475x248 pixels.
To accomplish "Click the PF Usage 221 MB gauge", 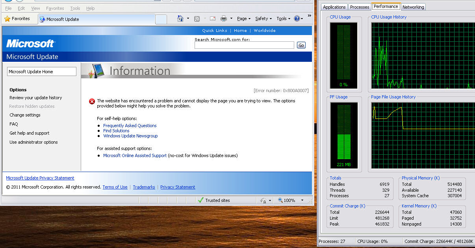I will (x=344, y=135).
